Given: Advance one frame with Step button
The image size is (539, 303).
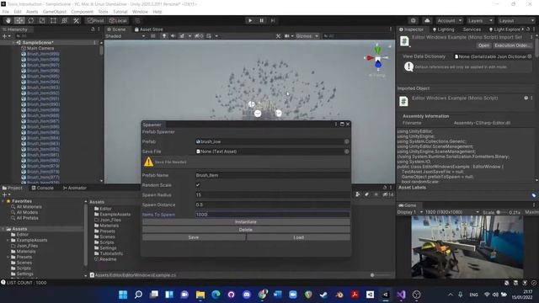Looking at the screenshot, I should [273, 20].
